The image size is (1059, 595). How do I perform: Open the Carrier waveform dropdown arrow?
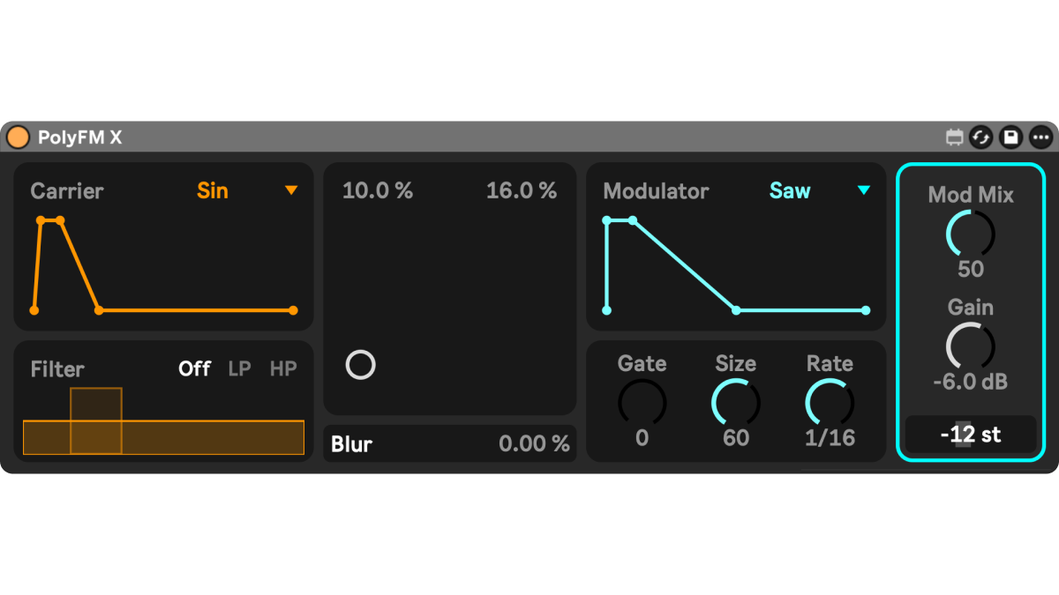pos(291,190)
